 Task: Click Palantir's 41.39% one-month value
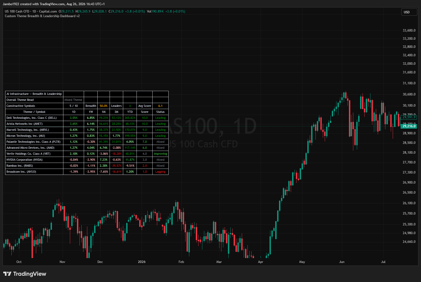104,142
